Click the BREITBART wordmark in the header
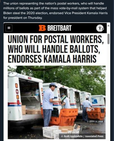114x141 pixels. click(x=59, y=28)
